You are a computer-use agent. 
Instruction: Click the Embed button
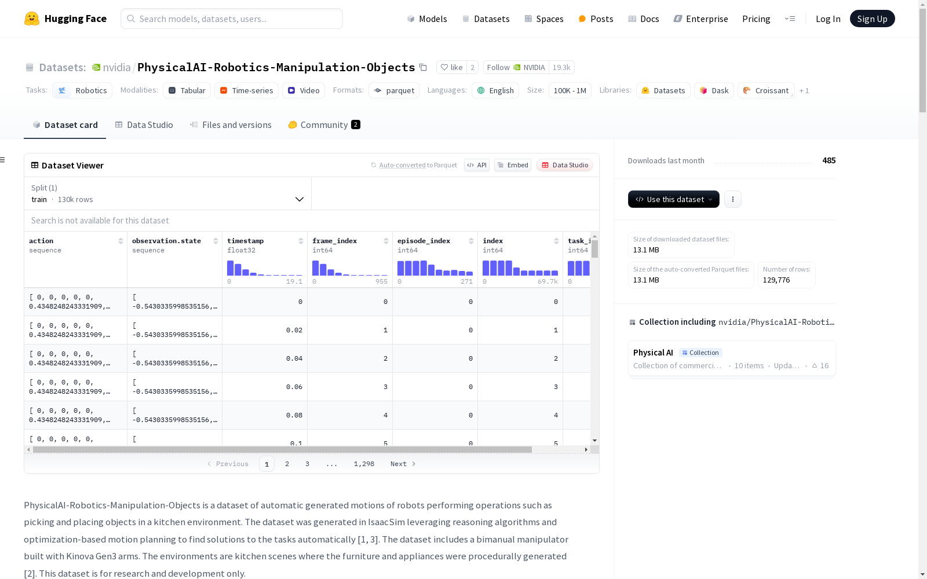click(513, 165)
